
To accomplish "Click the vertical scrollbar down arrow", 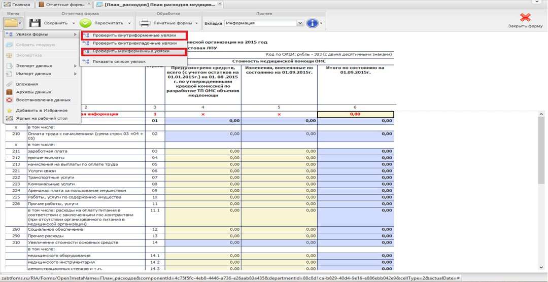I will coord(541,268).
